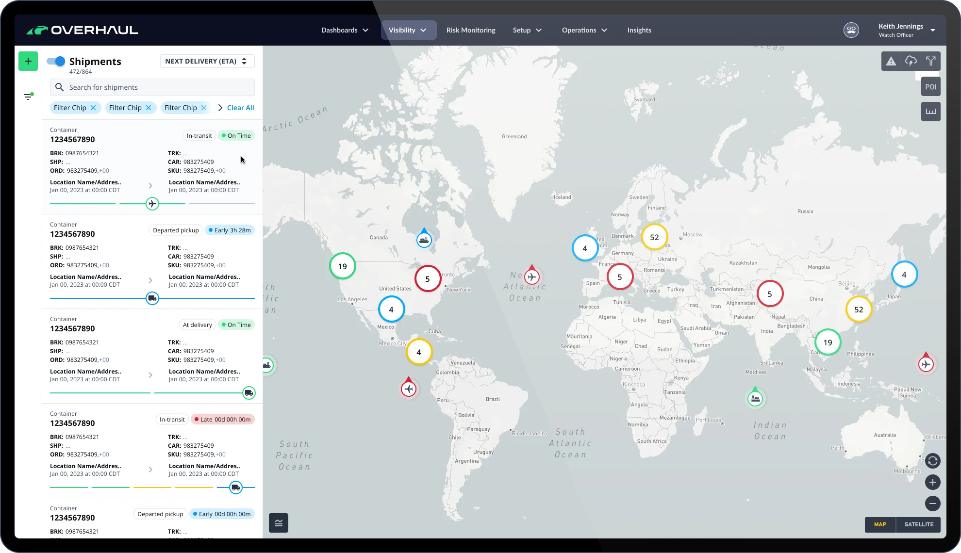Viewport: 961px width, 553px height.
Task: Open the POI map control
Action: (930, 87)
